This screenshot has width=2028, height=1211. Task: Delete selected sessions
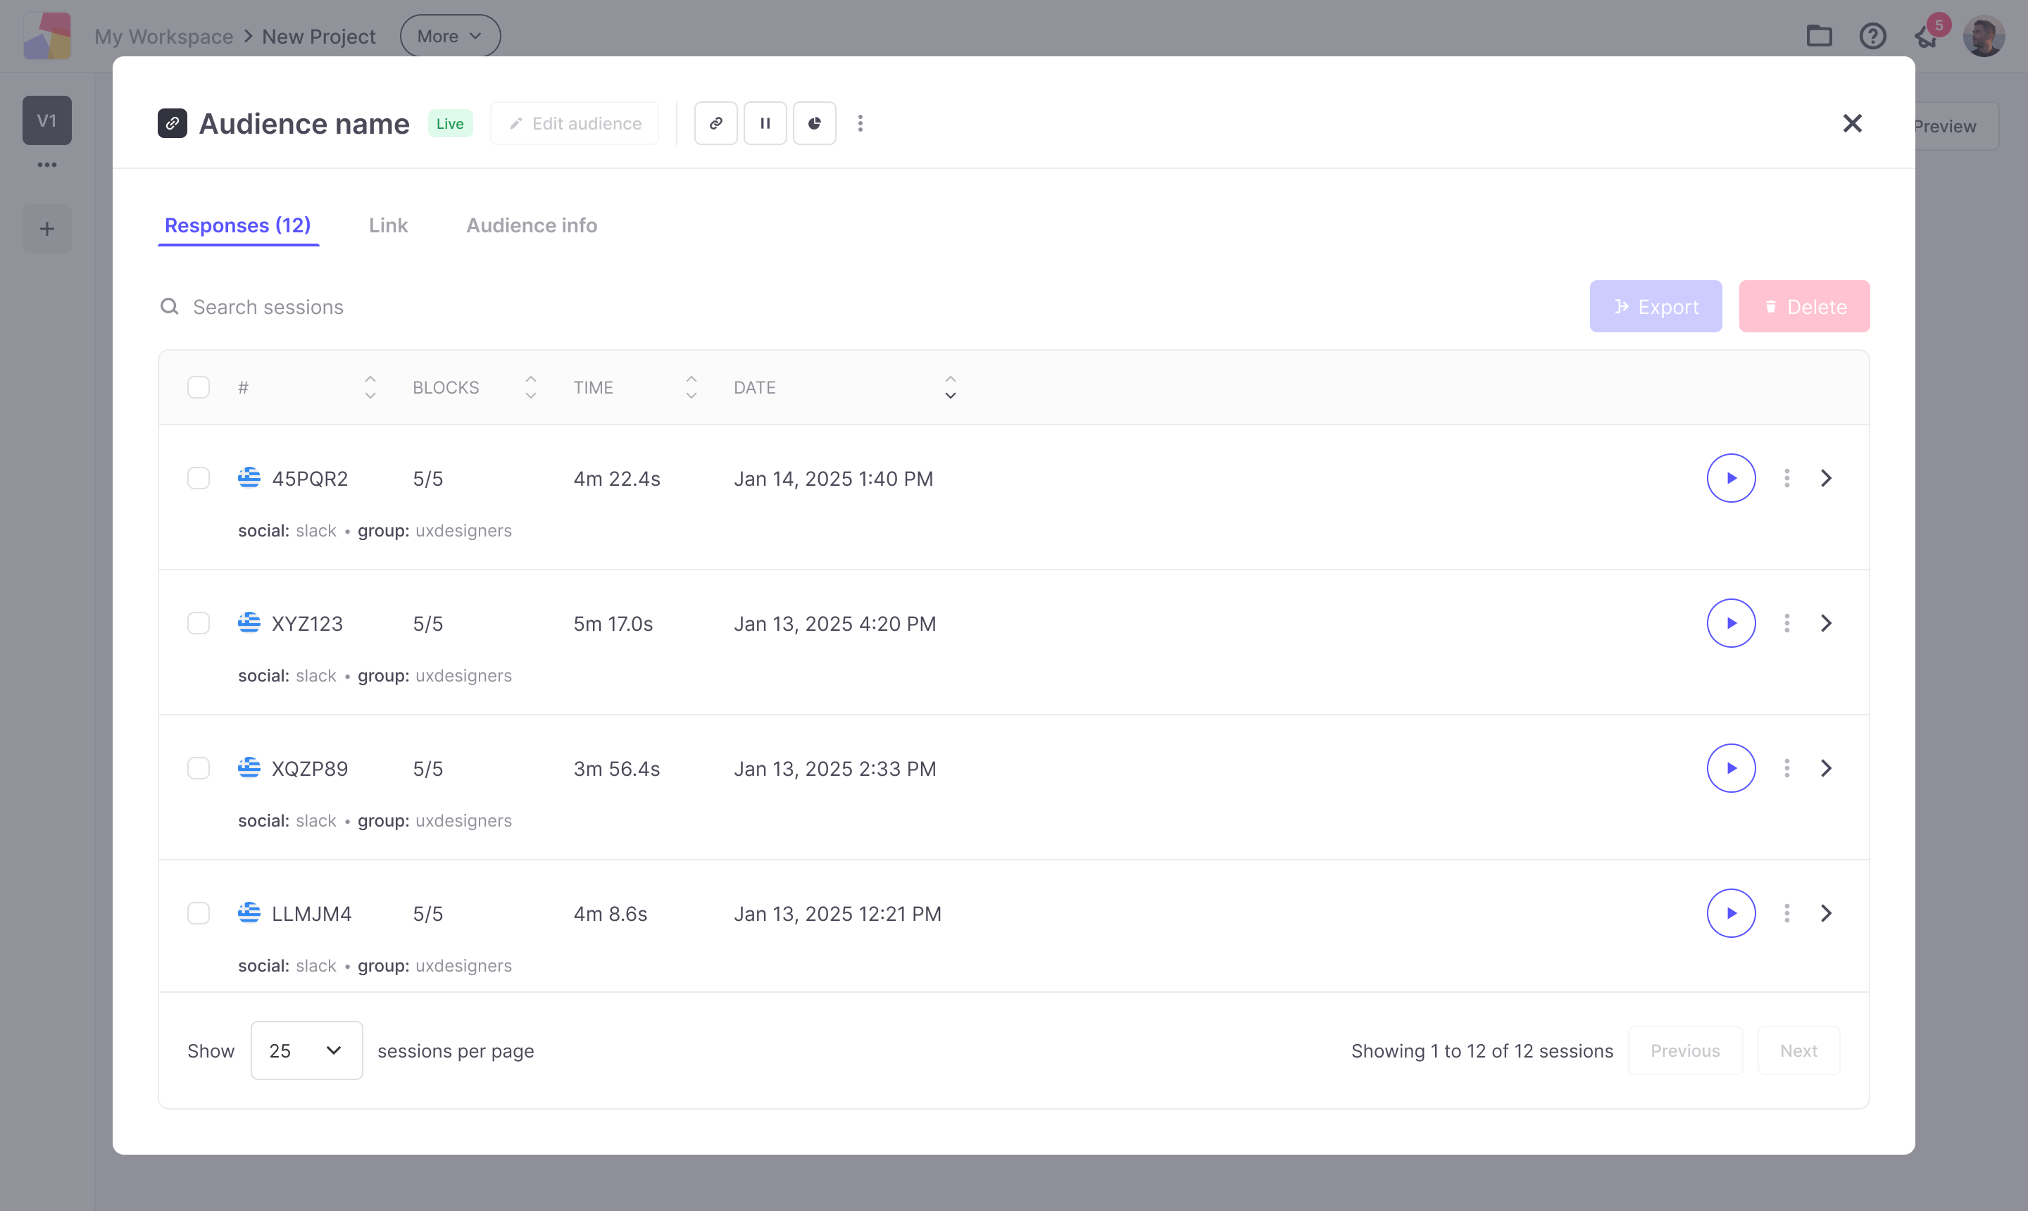1804,307
